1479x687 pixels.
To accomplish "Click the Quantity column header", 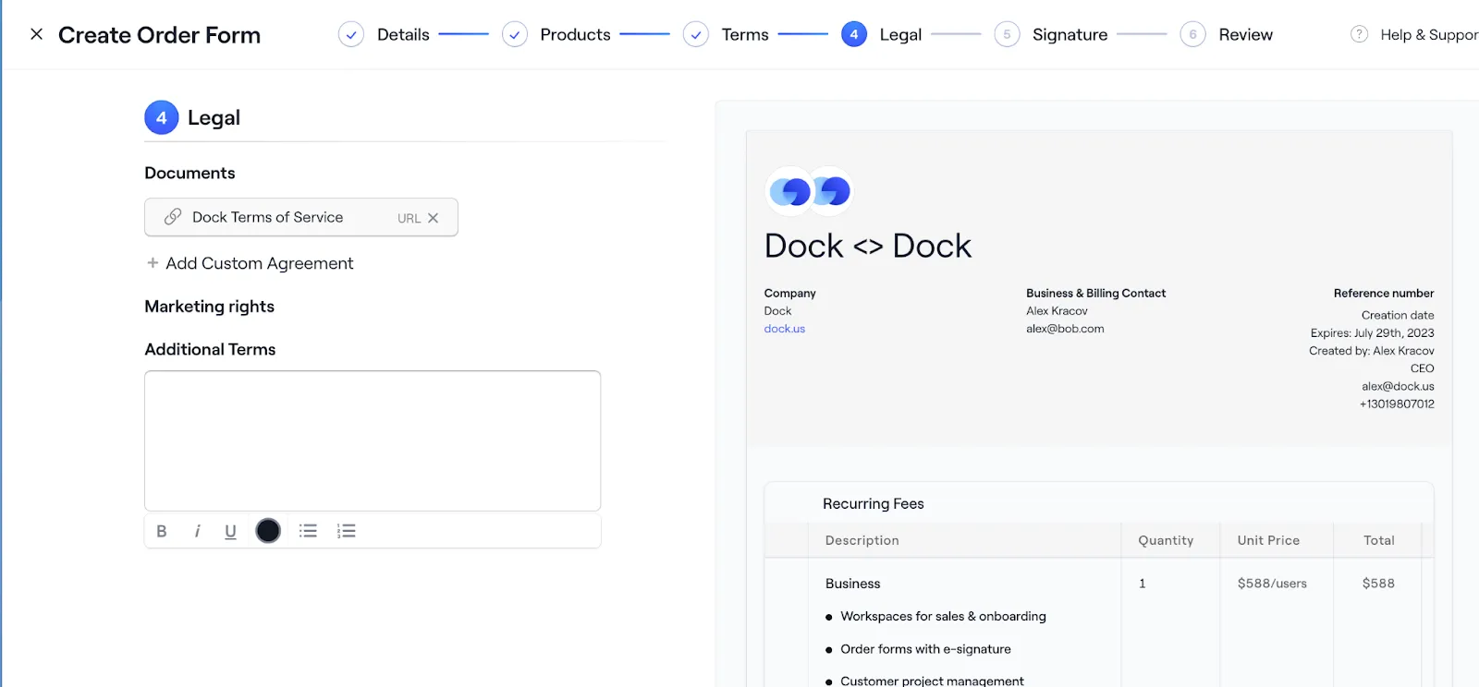I will coord(1166,540).
